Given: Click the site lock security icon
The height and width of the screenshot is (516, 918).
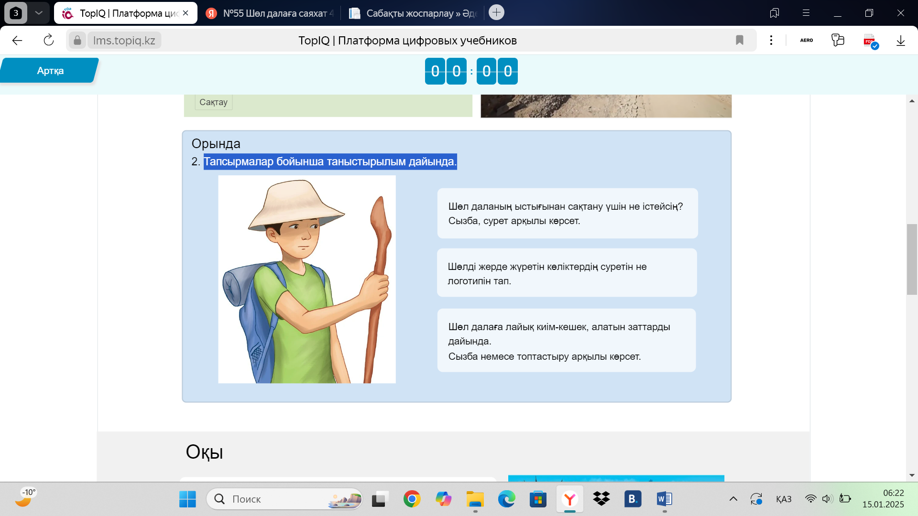Looking at the screenshot, I should pyautogui.click(x=77, y=41).
